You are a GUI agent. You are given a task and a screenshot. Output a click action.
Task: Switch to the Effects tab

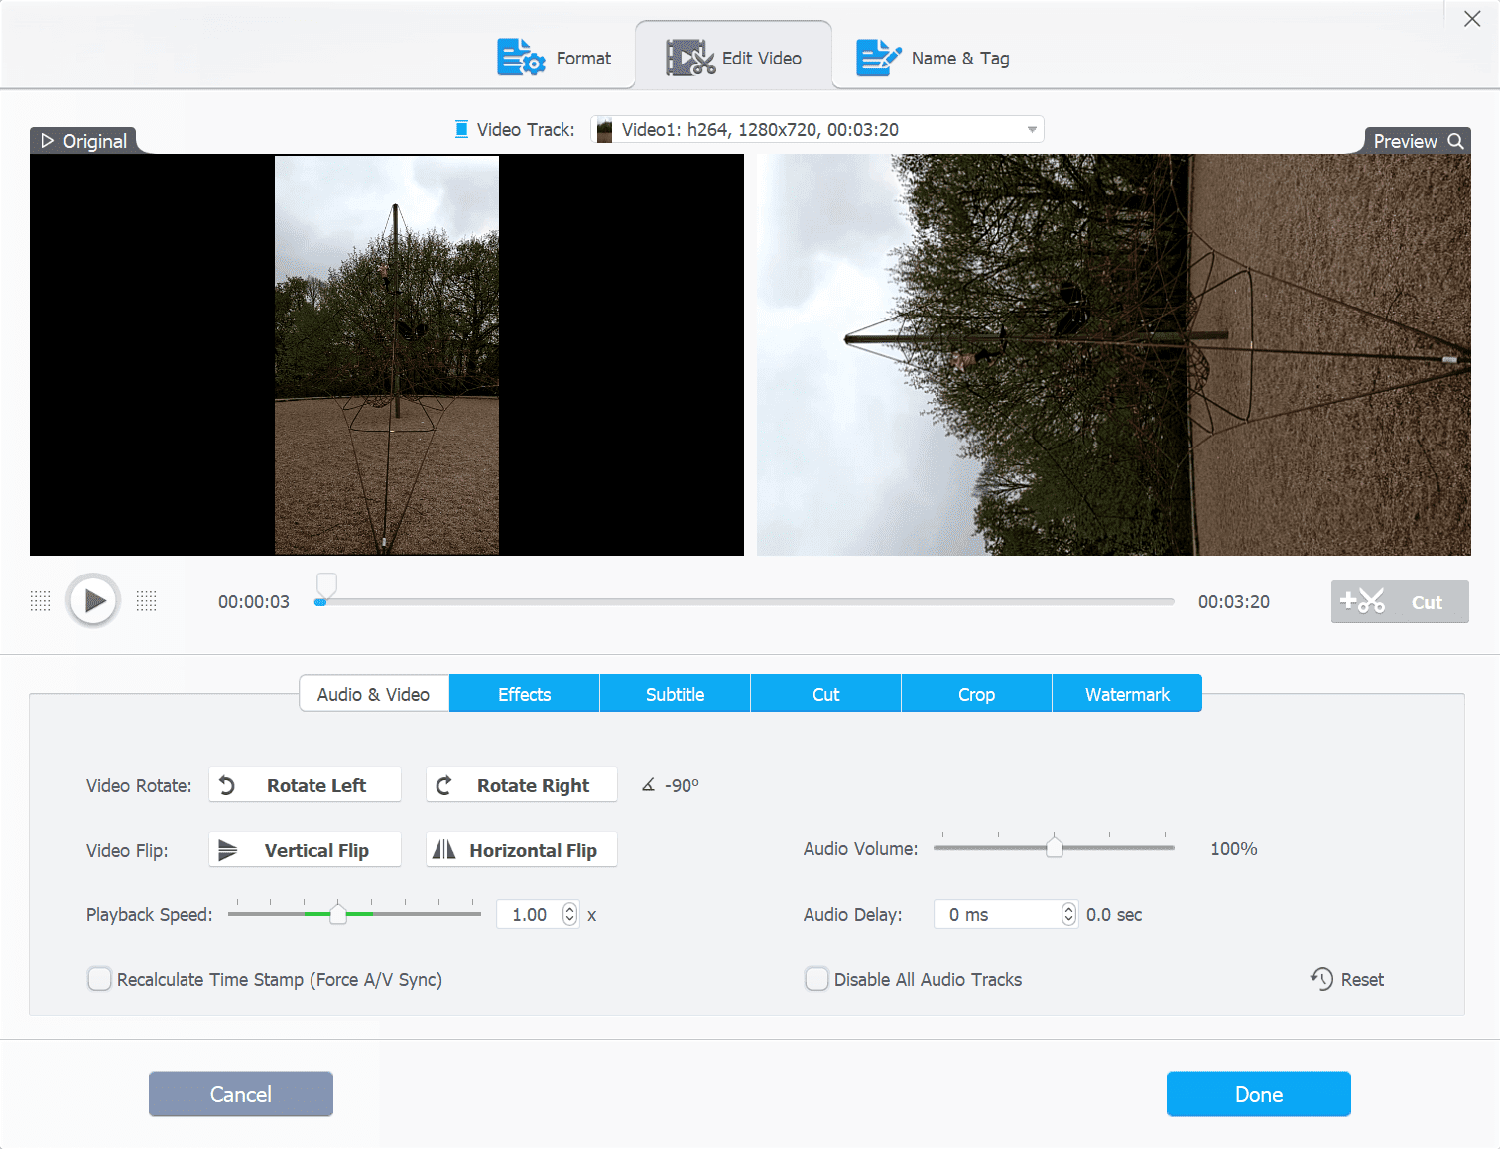tap(524, 694)
